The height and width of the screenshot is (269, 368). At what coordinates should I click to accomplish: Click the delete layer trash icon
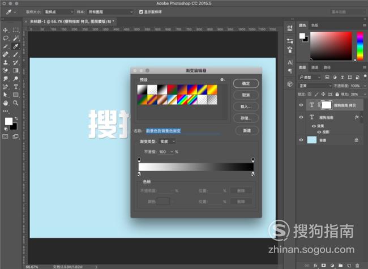pos(357,266)
